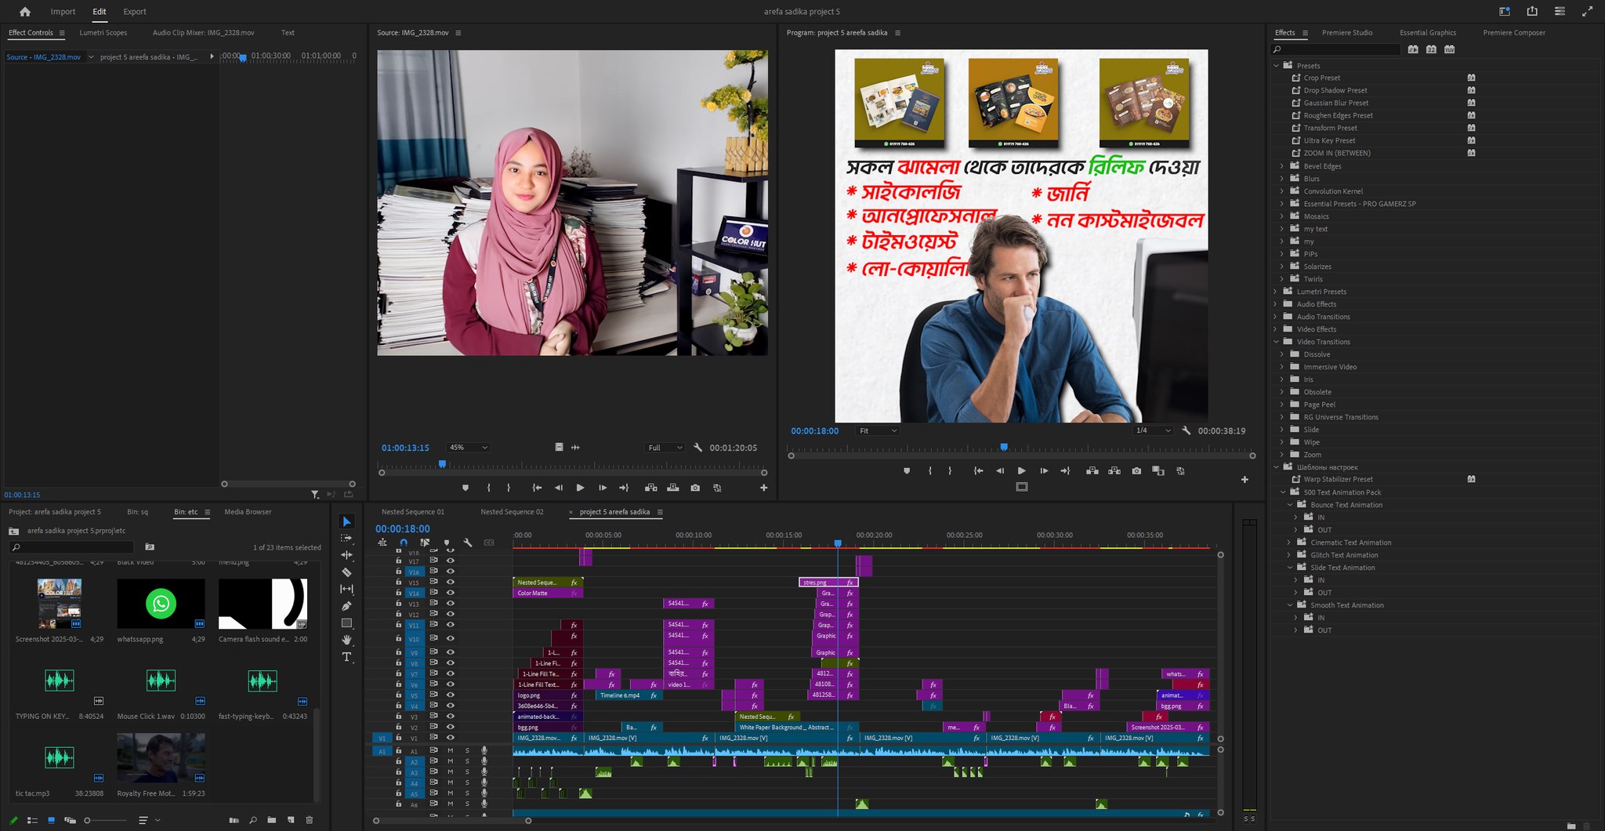The height and width of the screenshot is (831, 1605).
Task: Open Full resolution dropdown in Source monitor
Action: pyautogui.click(x=665, y=448)
